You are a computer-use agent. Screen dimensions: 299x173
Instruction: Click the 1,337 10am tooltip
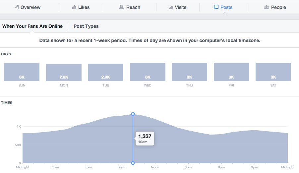pos(145,138)
